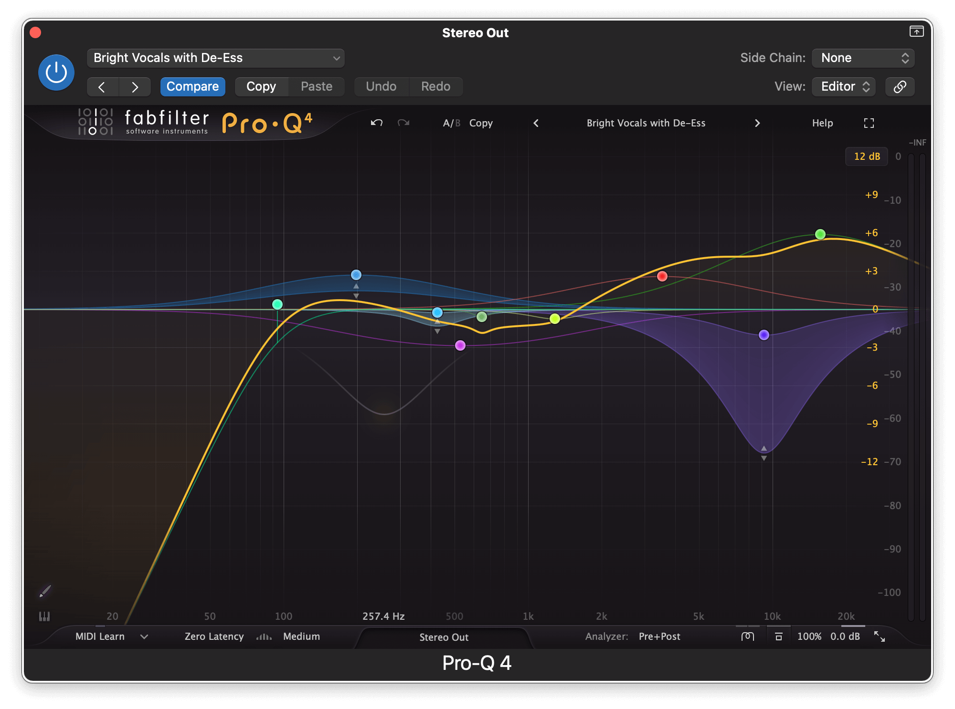Select the dim green band node near 650 Hz

pos(482,317)
